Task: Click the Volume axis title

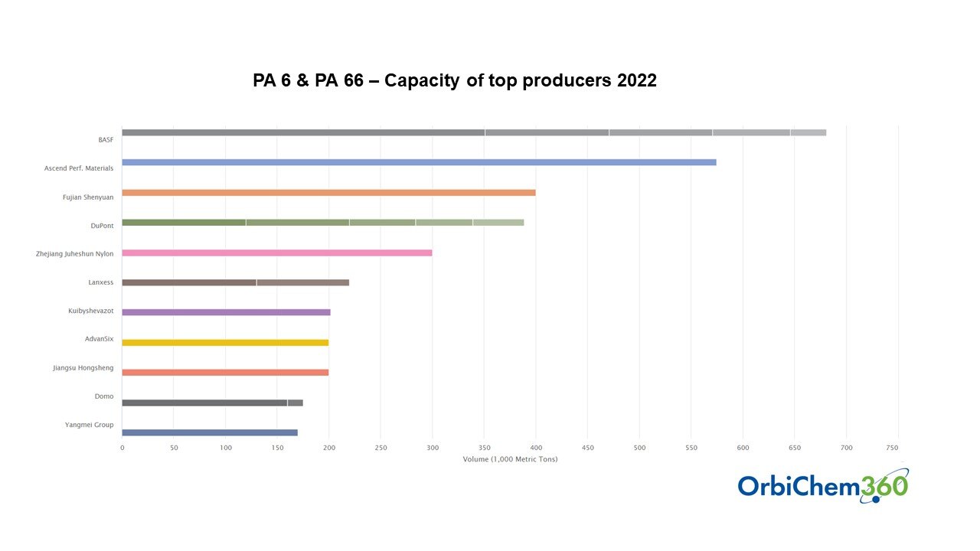Action: [x=510, y=459]
